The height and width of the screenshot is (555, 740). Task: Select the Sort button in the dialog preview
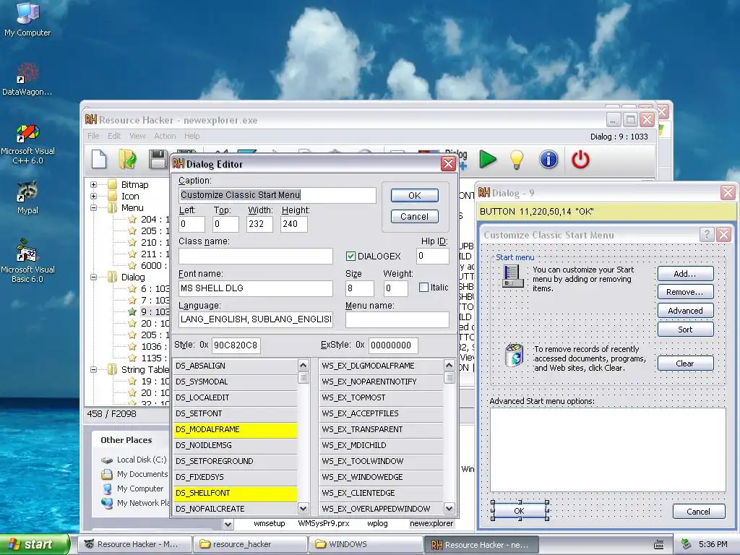tap(685, 330)
